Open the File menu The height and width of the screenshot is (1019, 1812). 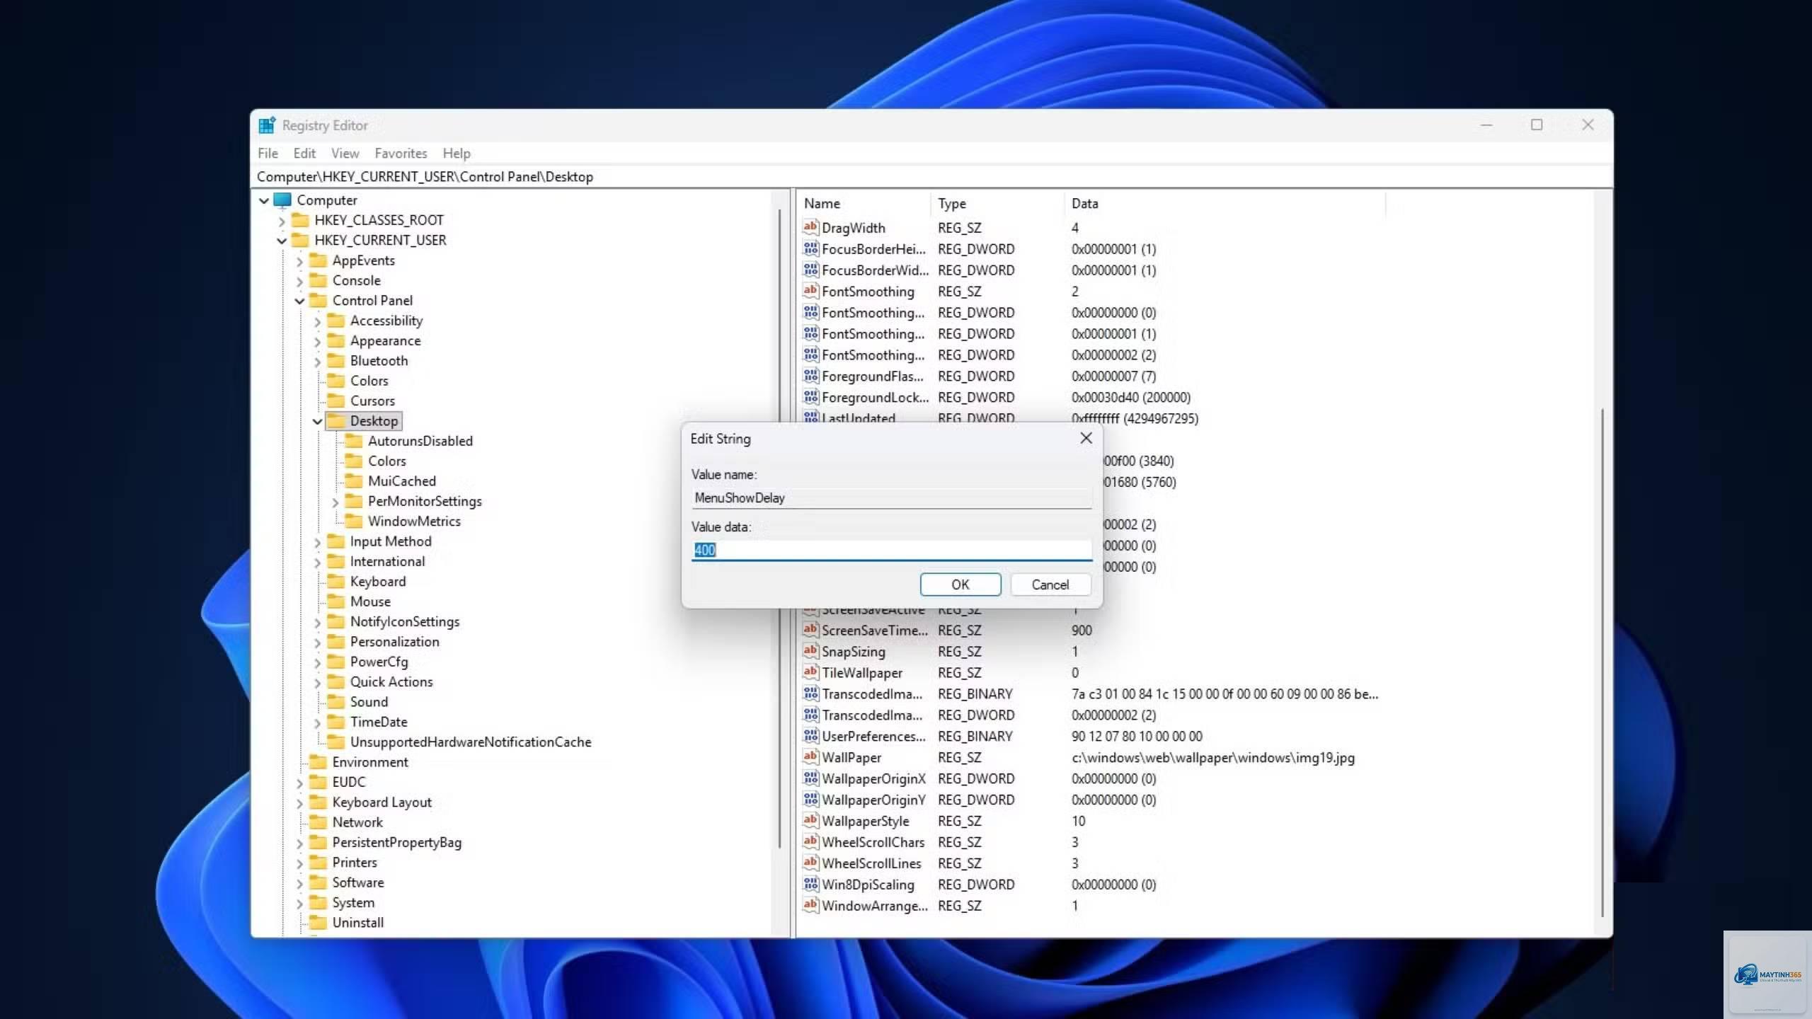click(x=268, y=153)
